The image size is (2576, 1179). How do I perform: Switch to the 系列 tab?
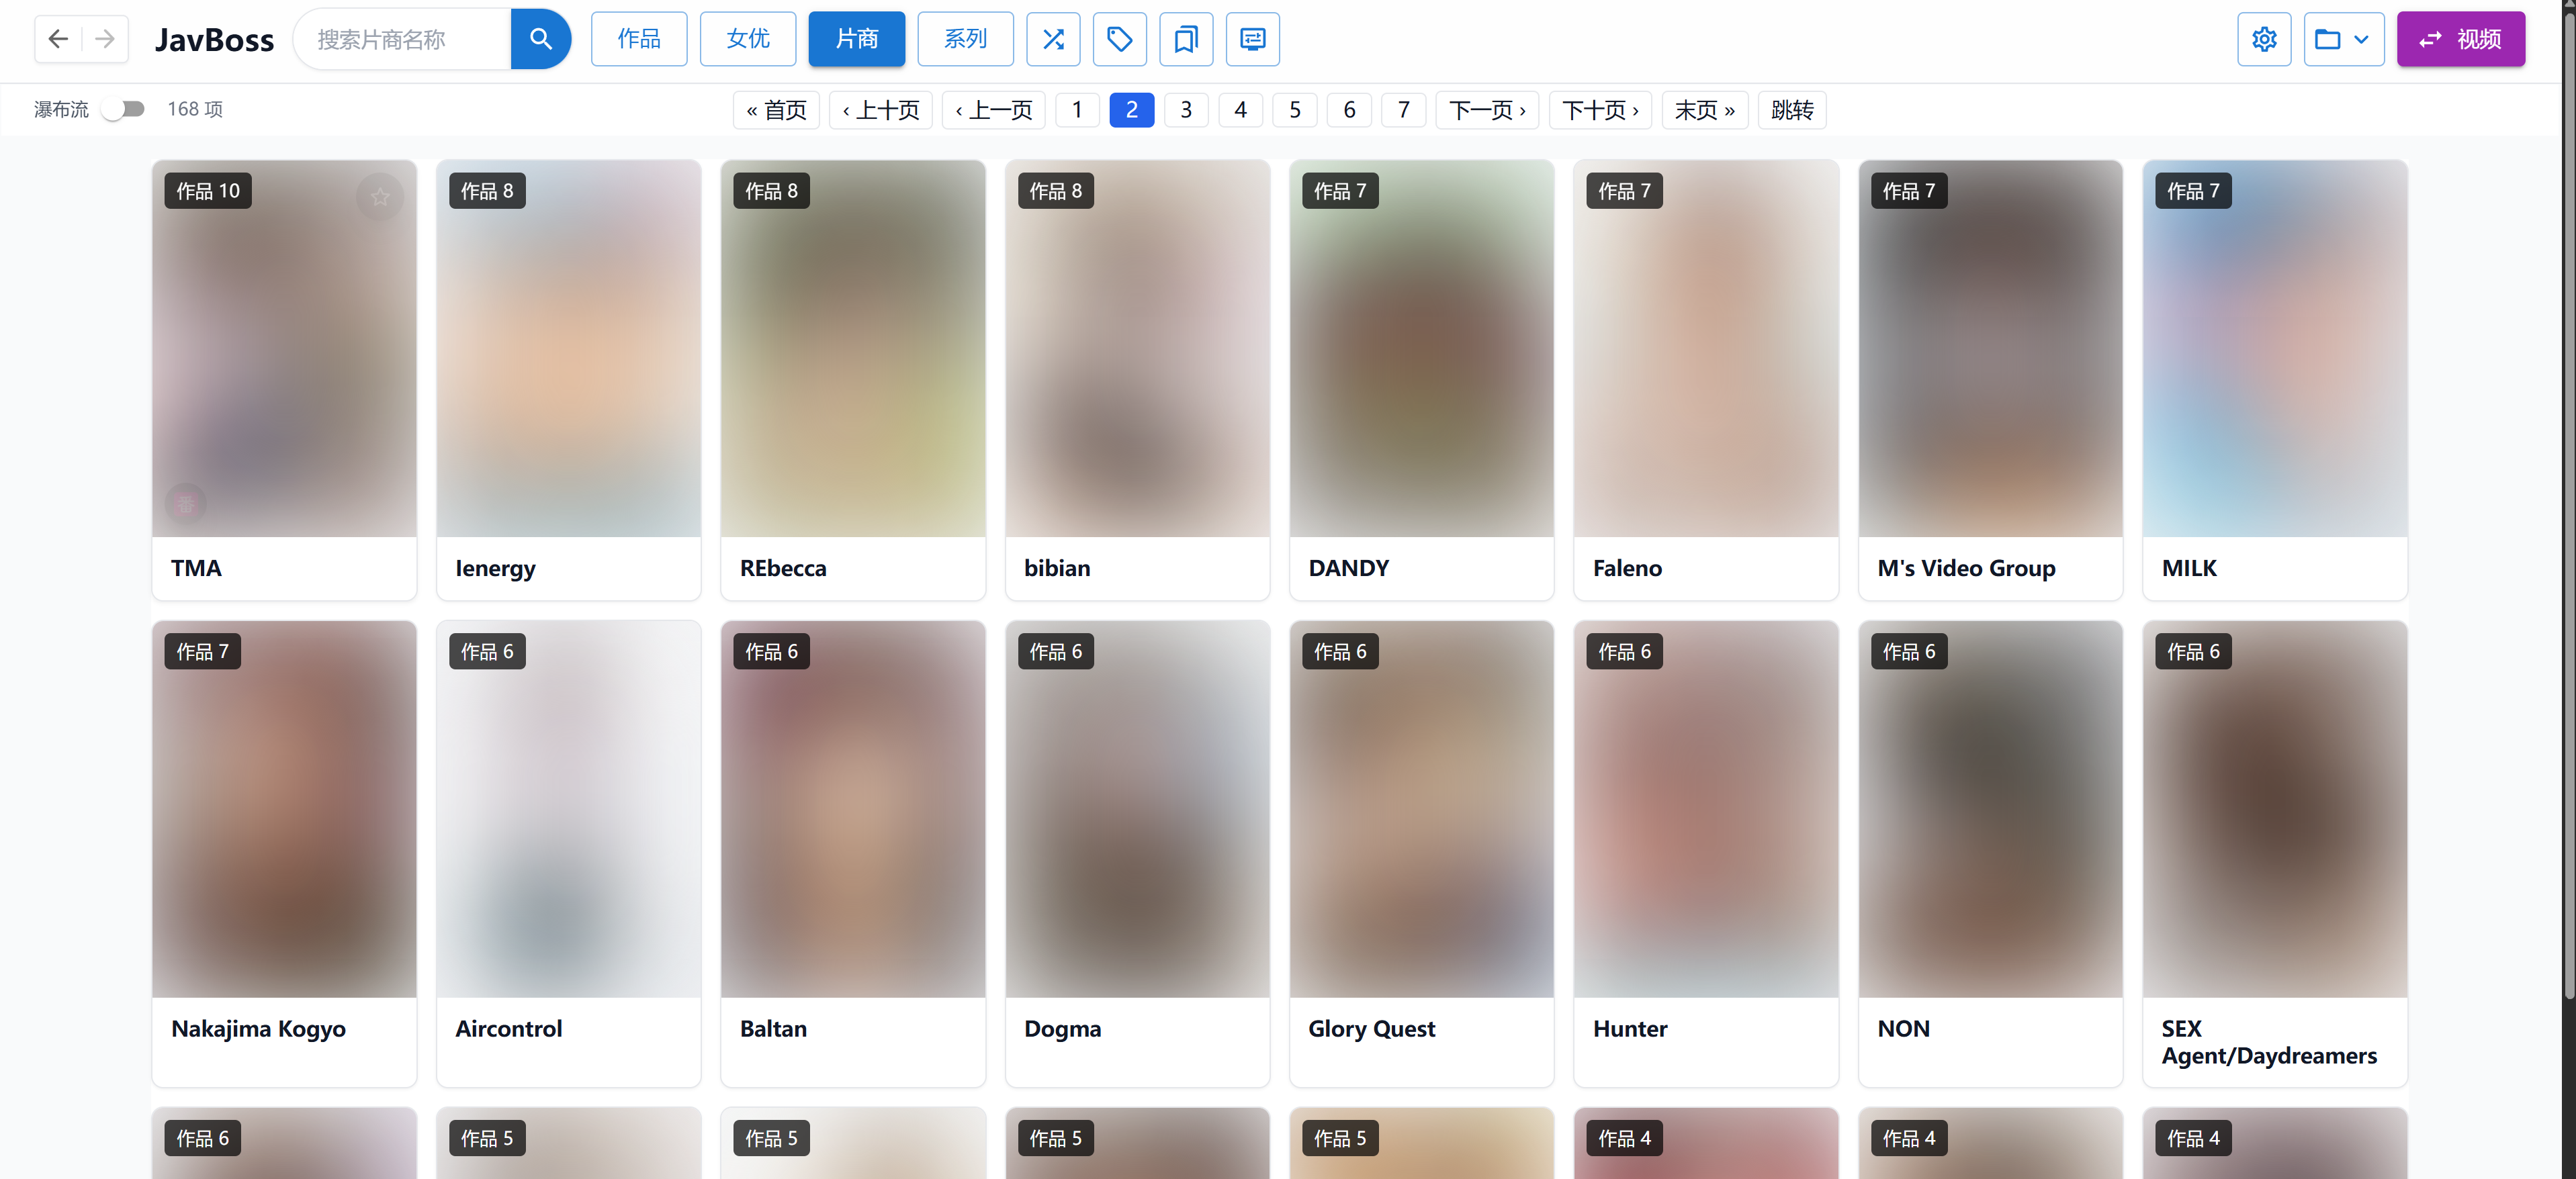(x=965, y=39)
